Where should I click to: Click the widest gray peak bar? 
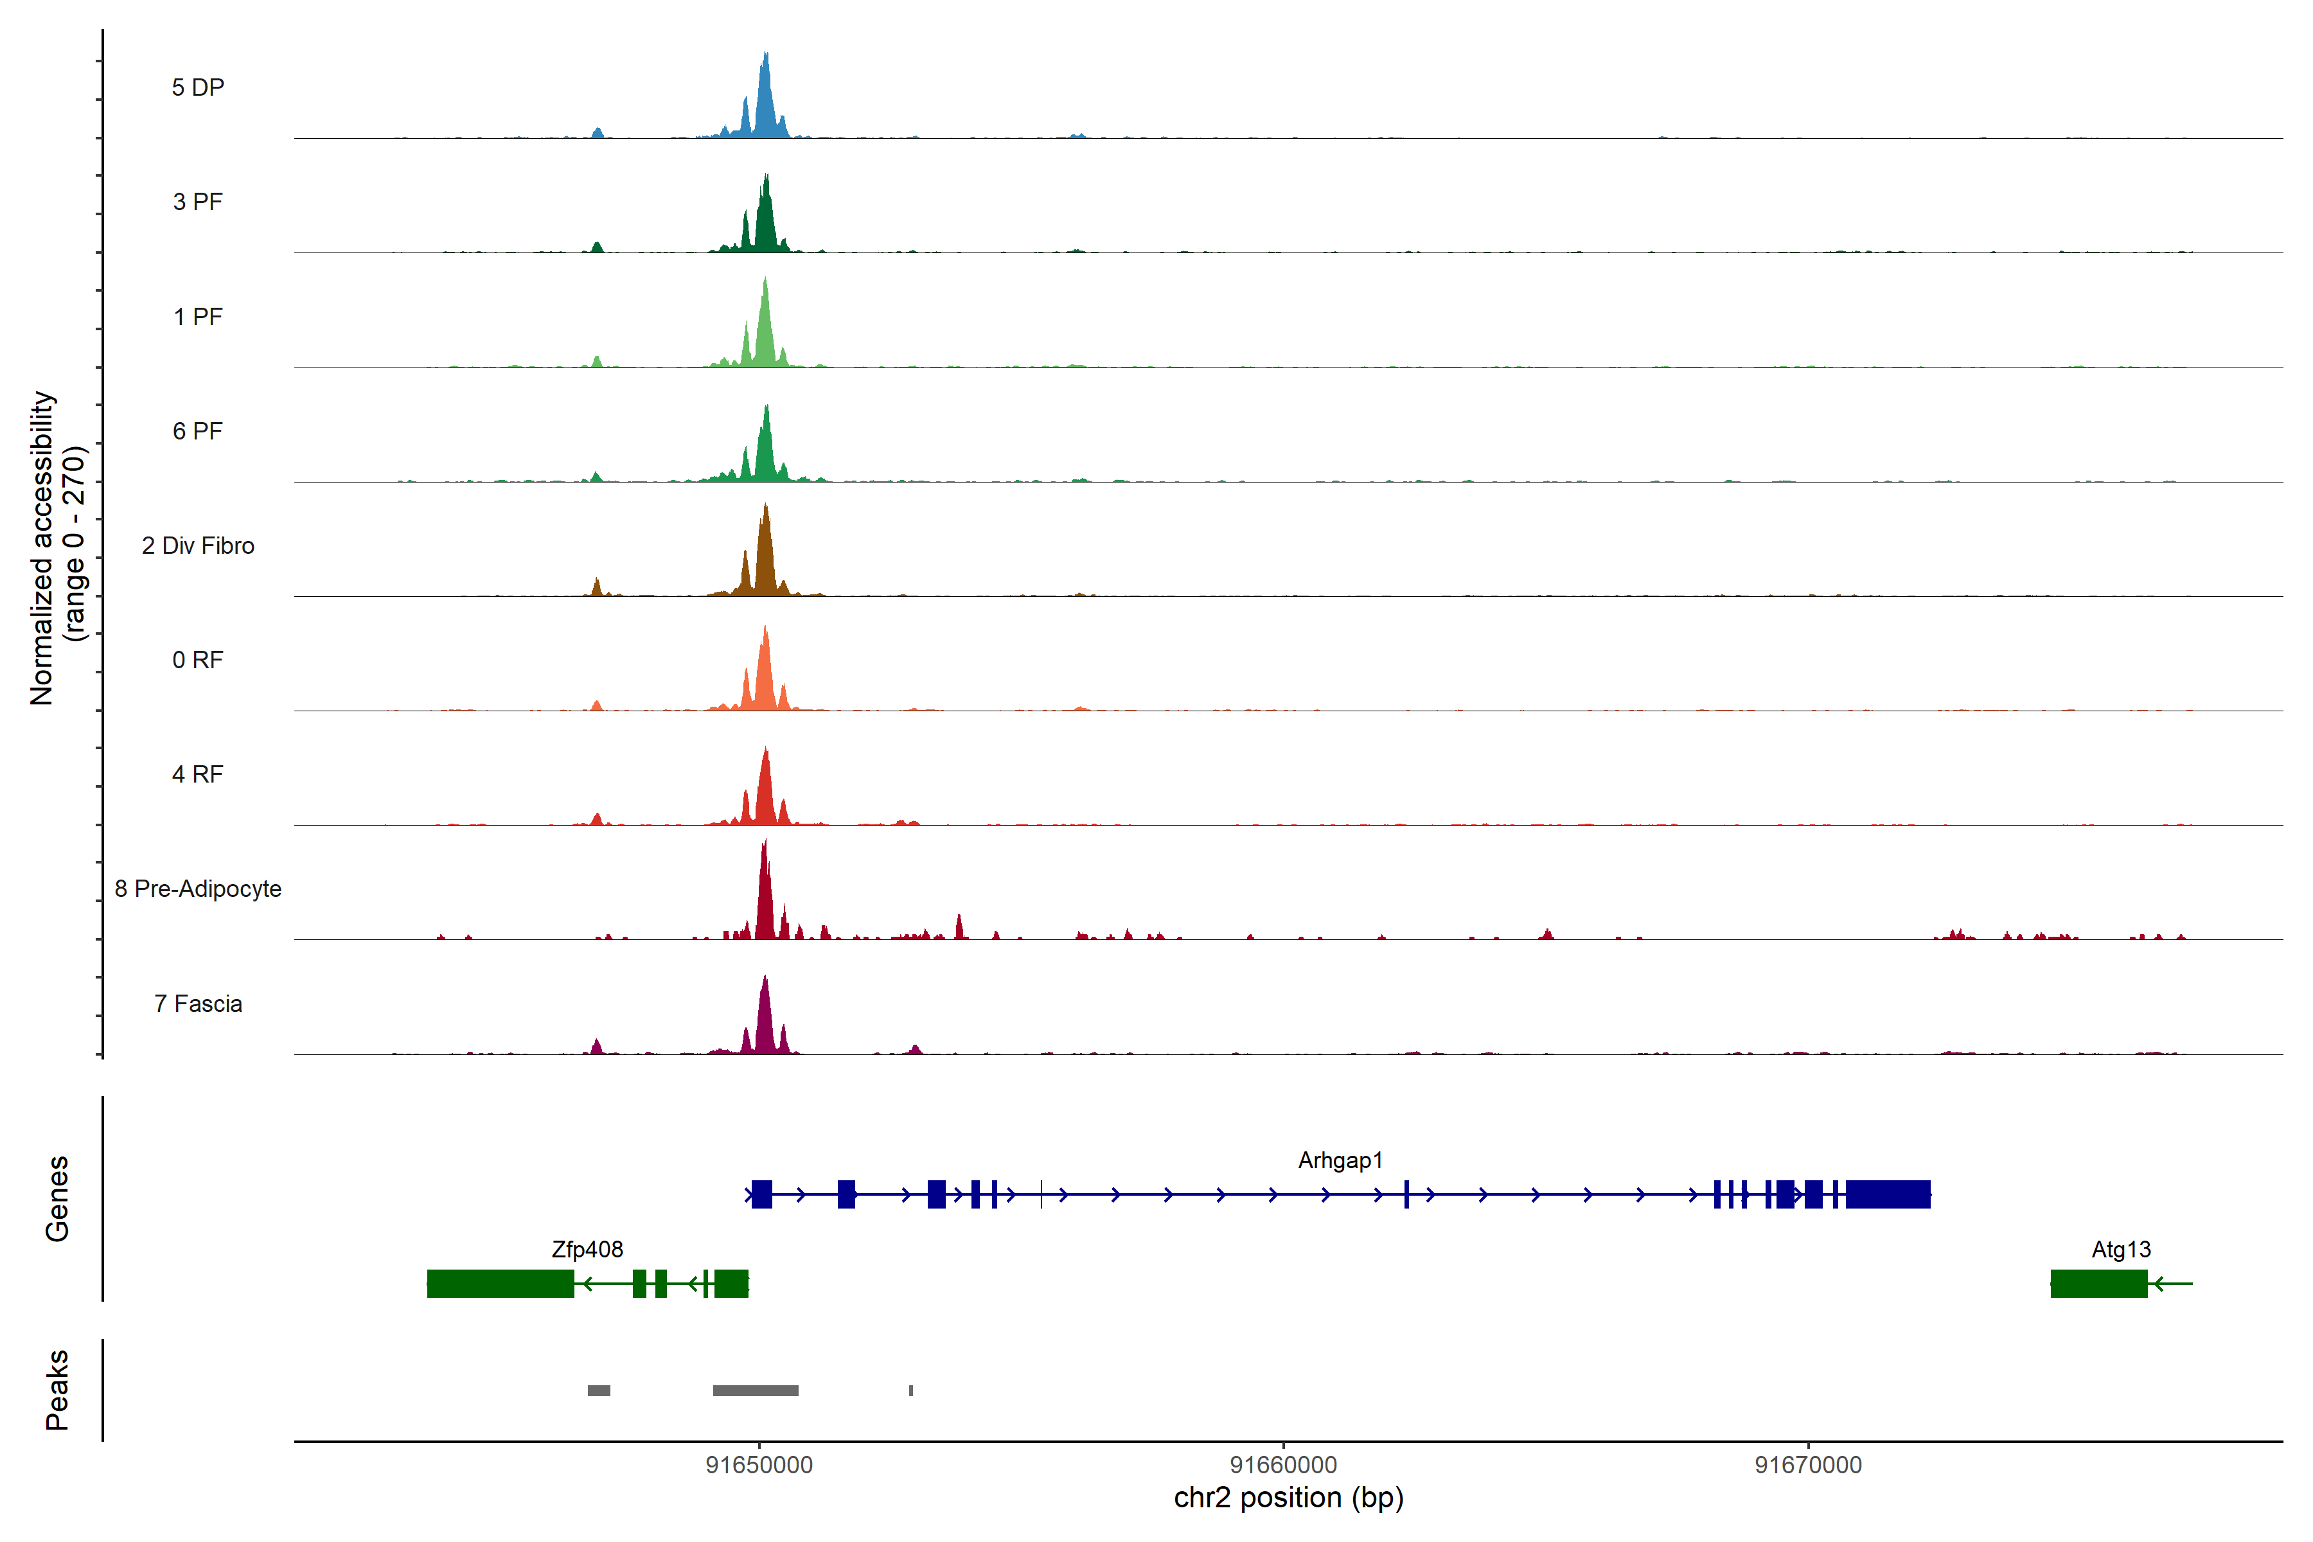[756, 1390]
